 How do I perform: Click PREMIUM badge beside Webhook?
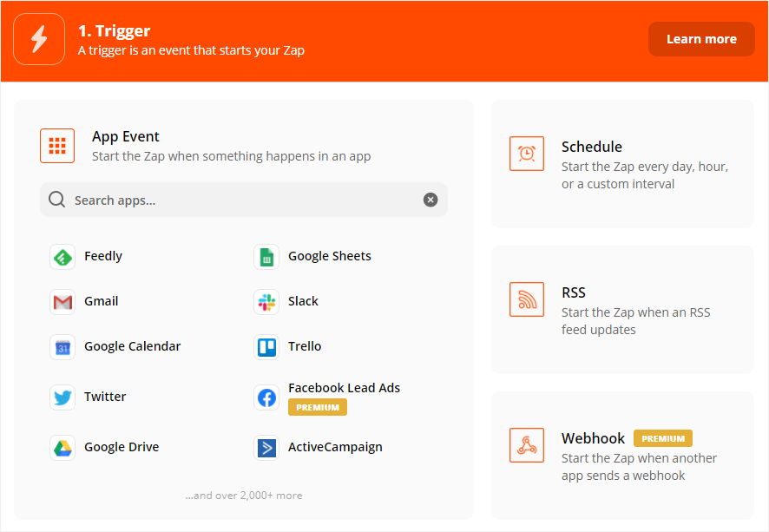(663, 438)
